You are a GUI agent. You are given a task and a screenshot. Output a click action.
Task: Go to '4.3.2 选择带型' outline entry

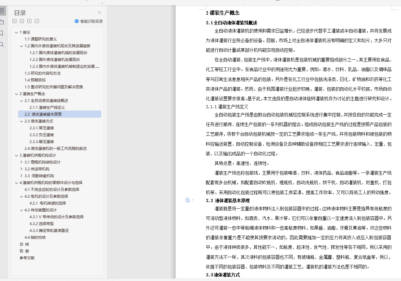point(42,223)
